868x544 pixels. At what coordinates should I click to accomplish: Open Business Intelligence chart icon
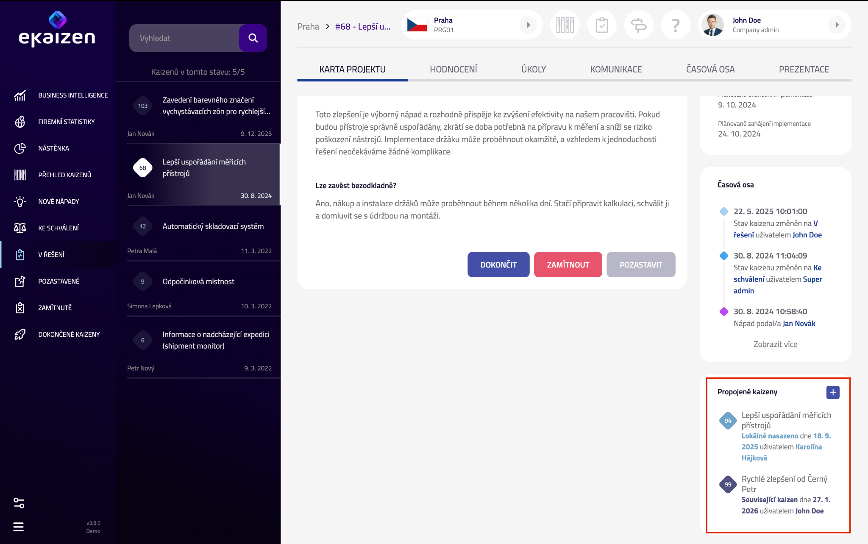click(x=20, y=95)
